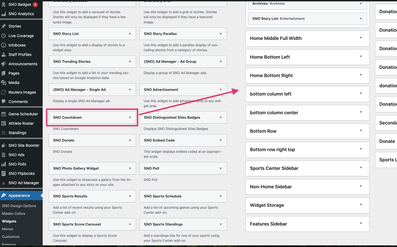Click the Athlete Roster icon
Viewport: 397px width, 247px height.
coord(4,123)
